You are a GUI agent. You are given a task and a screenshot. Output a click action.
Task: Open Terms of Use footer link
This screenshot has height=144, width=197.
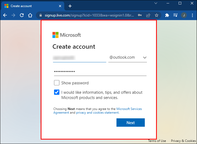pyautogui.click(x=157, y=141)
